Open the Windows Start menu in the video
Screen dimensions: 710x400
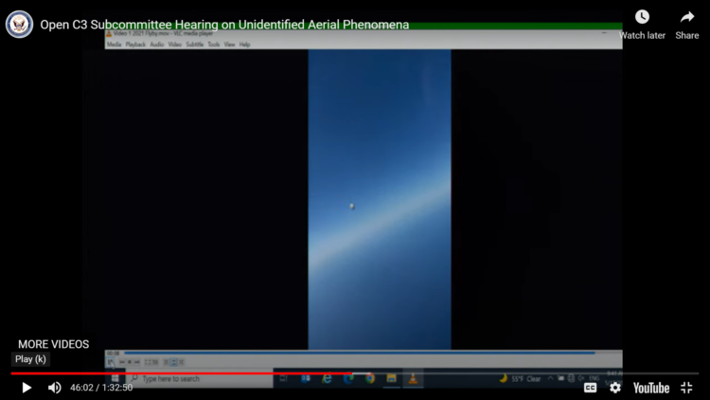tap(115, 379)
